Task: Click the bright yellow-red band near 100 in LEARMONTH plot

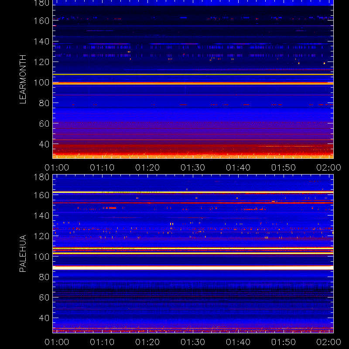Action: pos(193,83)
